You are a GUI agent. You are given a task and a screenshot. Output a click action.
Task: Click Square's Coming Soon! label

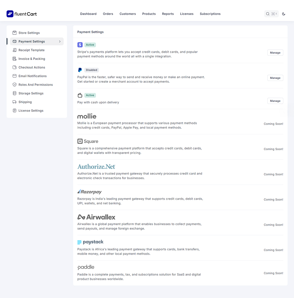274,149
